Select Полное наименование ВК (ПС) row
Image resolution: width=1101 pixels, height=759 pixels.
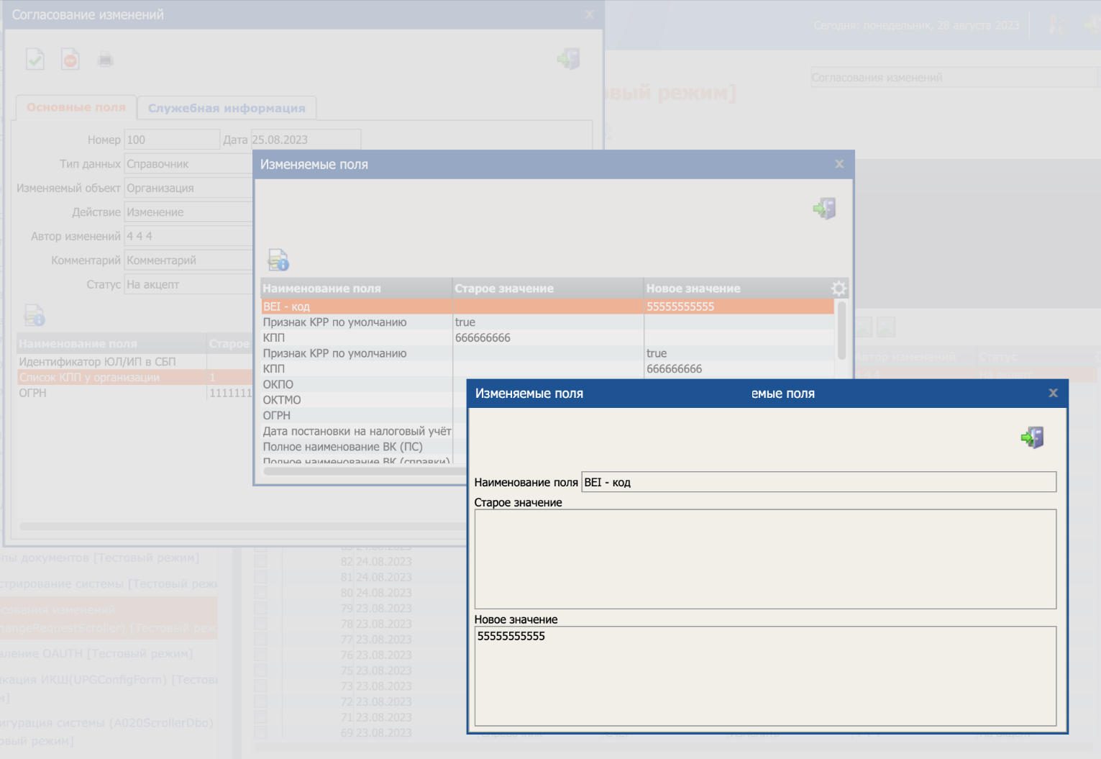[x=357, y=447]
